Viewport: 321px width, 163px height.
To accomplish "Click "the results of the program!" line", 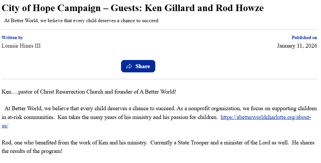I will [32, 151].
